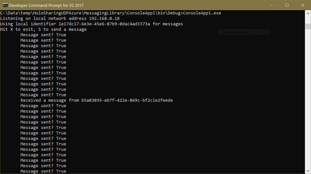Click the scrollbar up arrow
311x174 pixels.
coord(308,13)
